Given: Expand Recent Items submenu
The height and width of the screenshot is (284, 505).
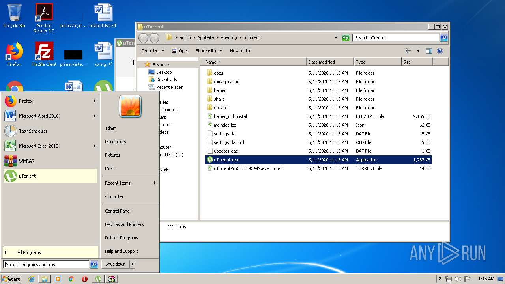Looking at the screenshot, I should [x=130, y=183].
